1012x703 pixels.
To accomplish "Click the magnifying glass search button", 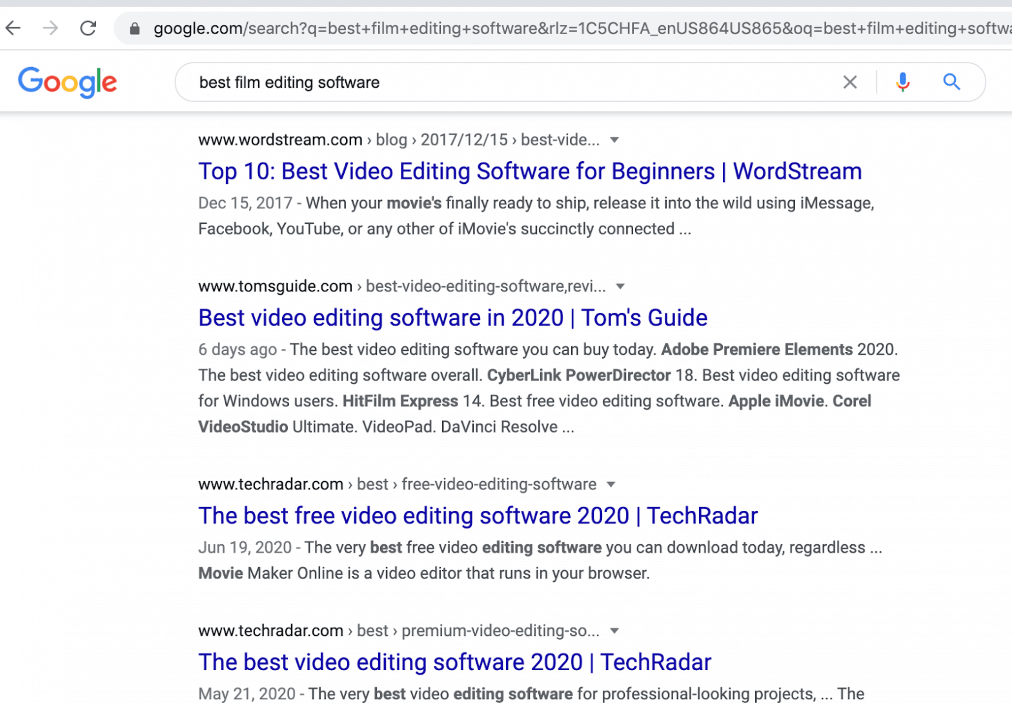I will [951, 82].
